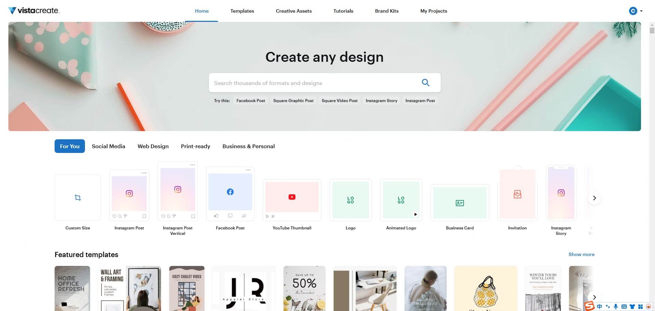
Task: Open the Sogou soft keyboard icon
Action: tap(624, 307)
